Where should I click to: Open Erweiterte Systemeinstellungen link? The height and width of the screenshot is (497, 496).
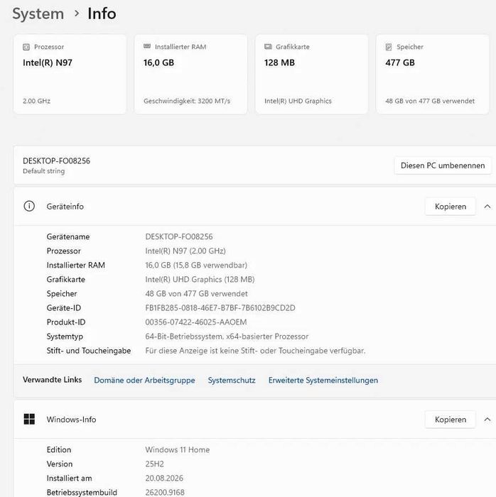323,380
